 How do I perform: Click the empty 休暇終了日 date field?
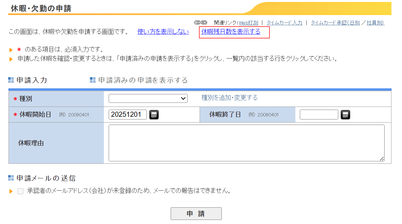(319, 115)
